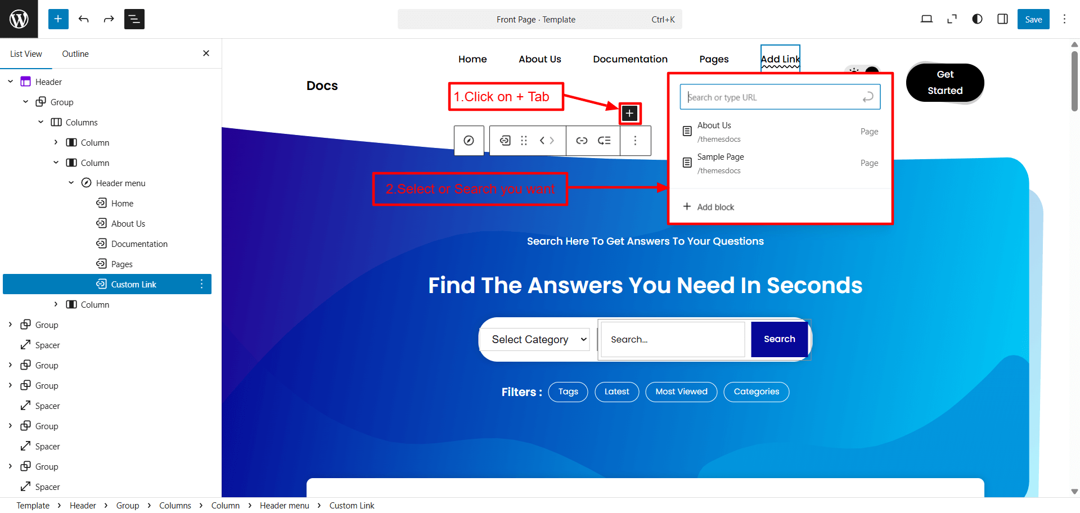The image size is (1080, 513).
Task: Open the block inserter plus button
Action: pyautogui.click(x=58, y=19)
